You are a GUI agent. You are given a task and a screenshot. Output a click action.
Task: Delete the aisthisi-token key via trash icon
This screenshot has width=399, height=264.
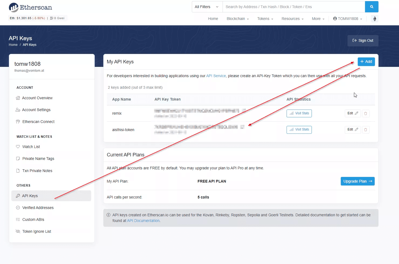366,130
